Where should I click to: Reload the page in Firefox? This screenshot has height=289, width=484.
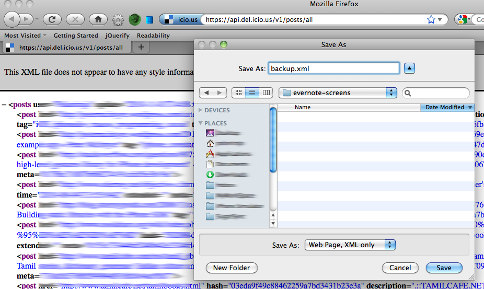(52, 19)
